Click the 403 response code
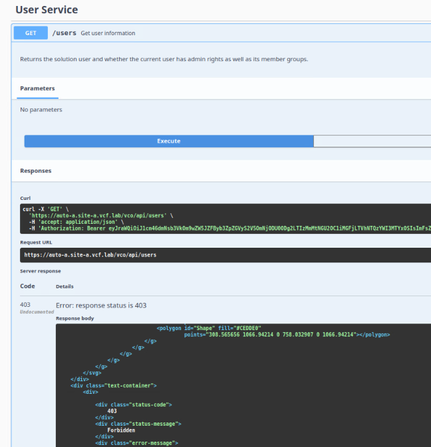 27,305
